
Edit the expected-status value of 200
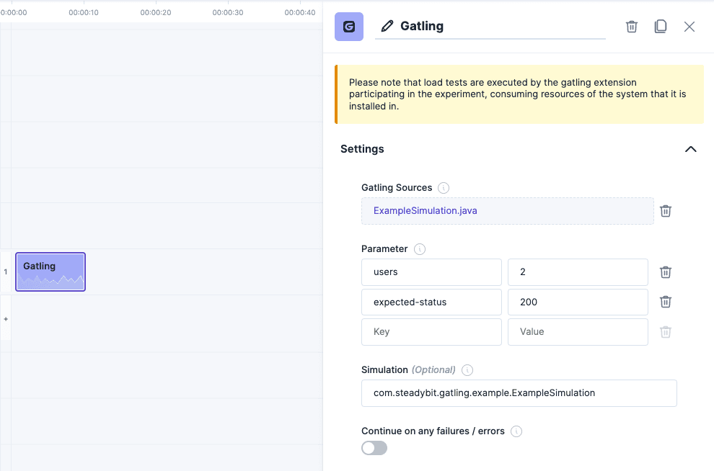point(577,302)
